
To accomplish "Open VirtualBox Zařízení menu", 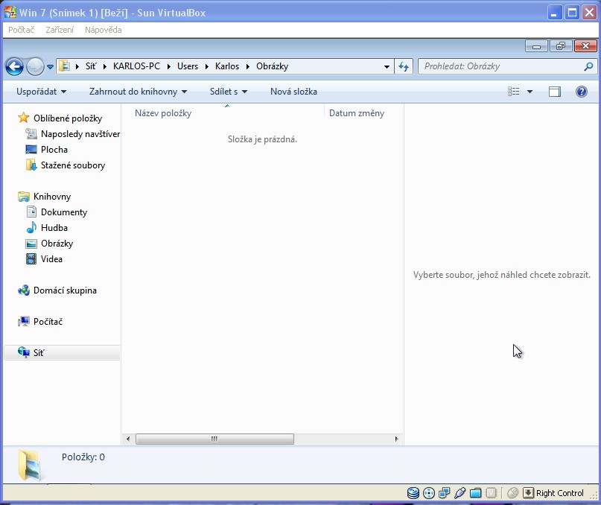I will coord(60,30).
